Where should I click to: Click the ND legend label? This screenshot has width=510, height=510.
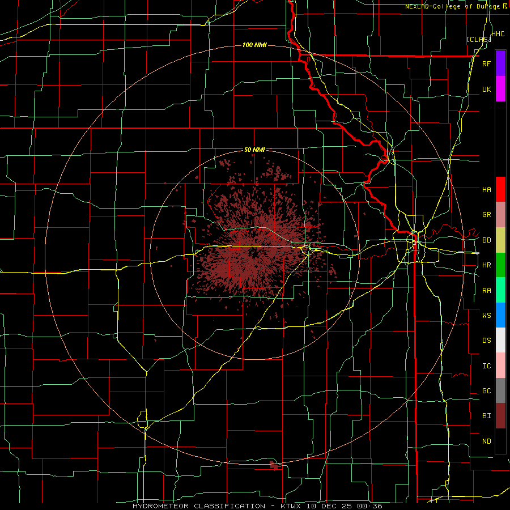(x=486, y=441)
